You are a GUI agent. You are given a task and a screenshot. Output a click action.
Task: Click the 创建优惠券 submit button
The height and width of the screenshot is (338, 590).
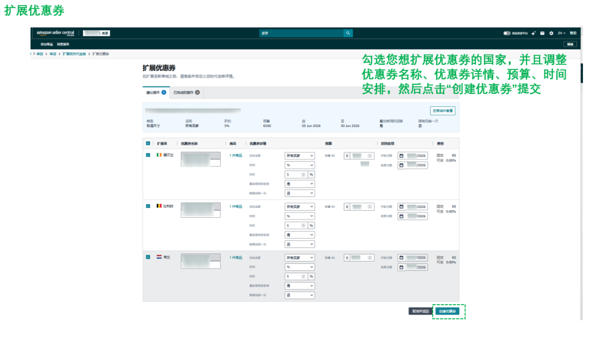(447, 311)
